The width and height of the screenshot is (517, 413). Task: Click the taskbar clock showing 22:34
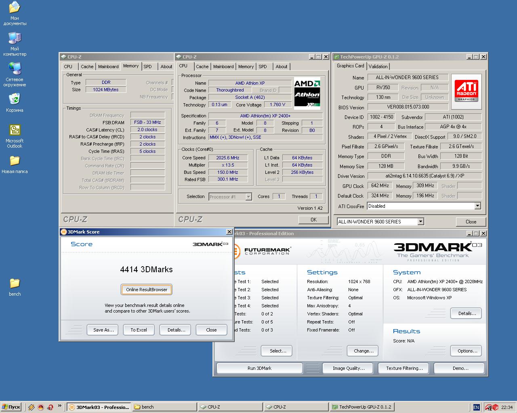(507, 407)
